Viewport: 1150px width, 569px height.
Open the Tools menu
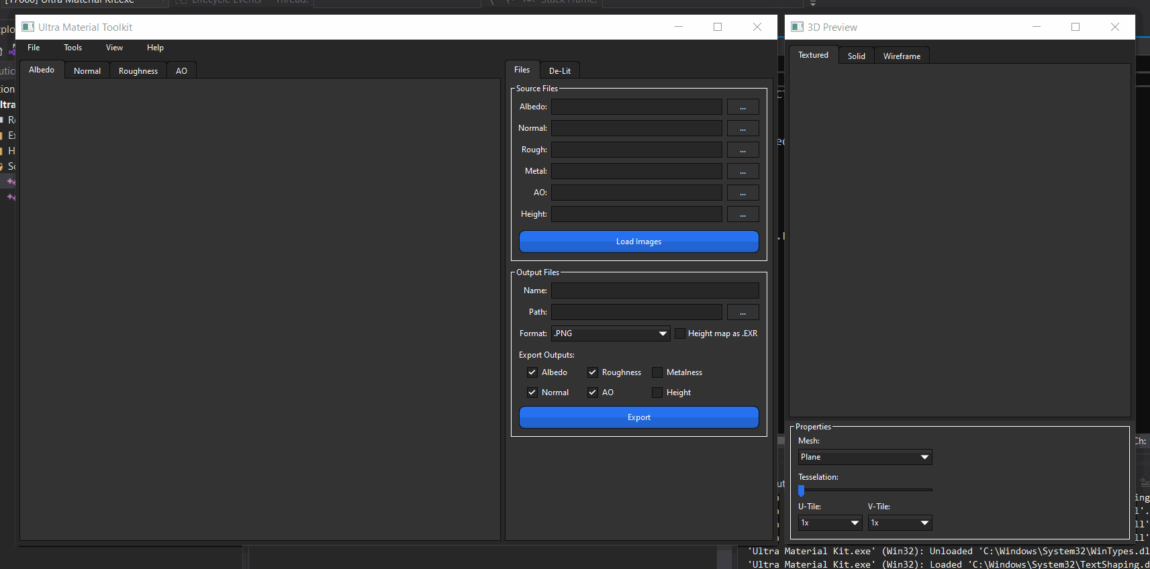[73, 48]
